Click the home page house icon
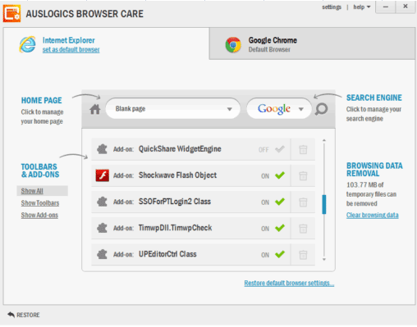The width and height of the screenshot is (417, 327). tap(95, 110)
